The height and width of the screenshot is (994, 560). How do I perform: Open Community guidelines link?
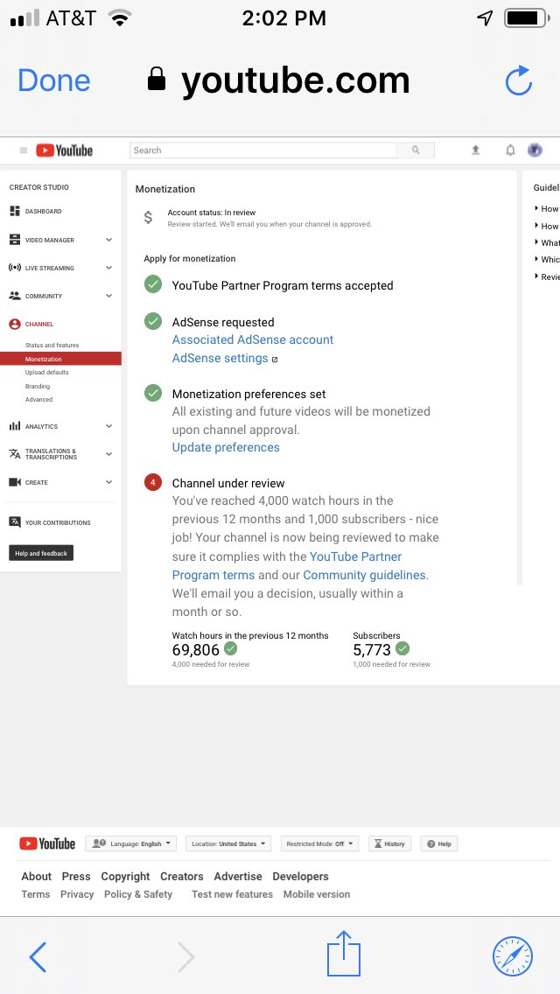(364, 575)
